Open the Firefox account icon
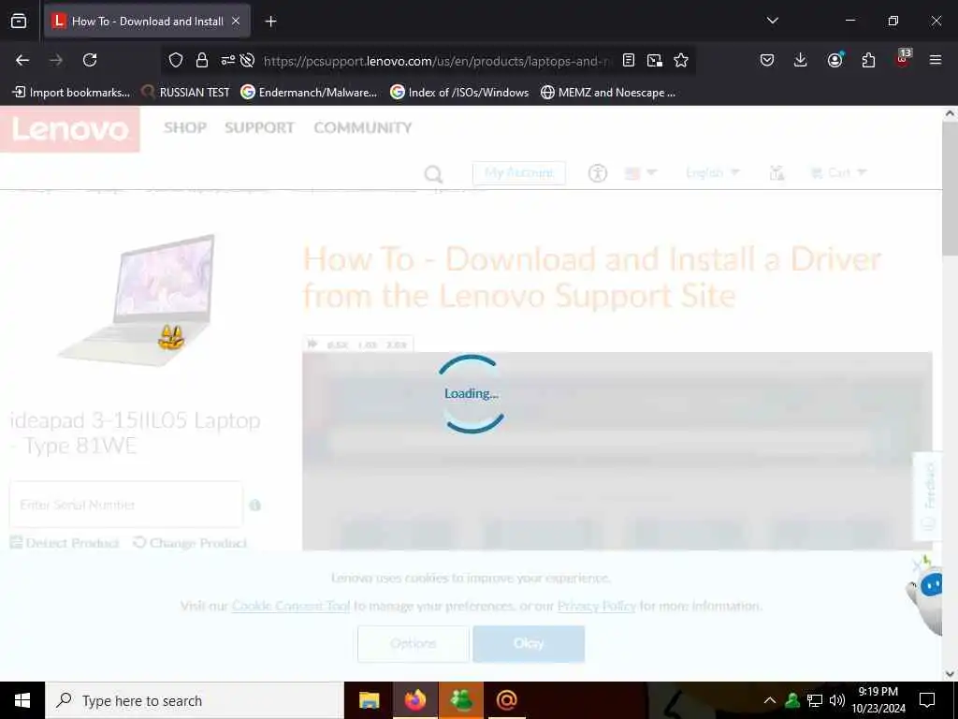The height and width of the screenshot is (719, 958). click(835, 60)
